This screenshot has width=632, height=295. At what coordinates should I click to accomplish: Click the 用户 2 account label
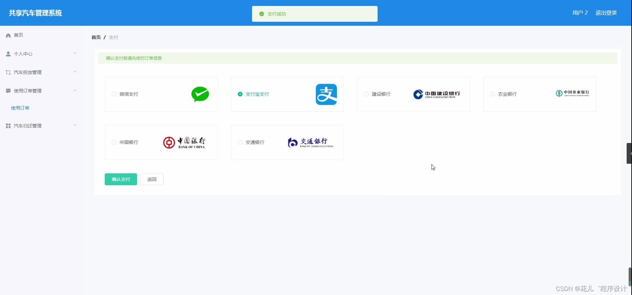580,13
